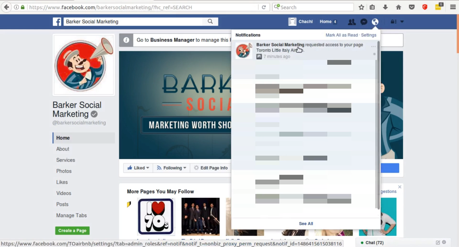The height and width of the screenshot is (247, 459).
Task: Open the Likes page tab
Action: tap(62, 182)
